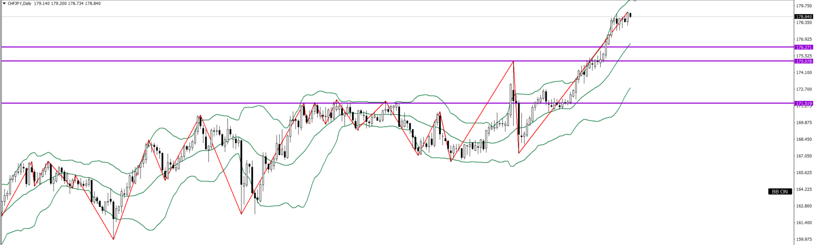Click the 179.750 price scale label
Screen dimensions: 815x245
[x=804, y=6]
